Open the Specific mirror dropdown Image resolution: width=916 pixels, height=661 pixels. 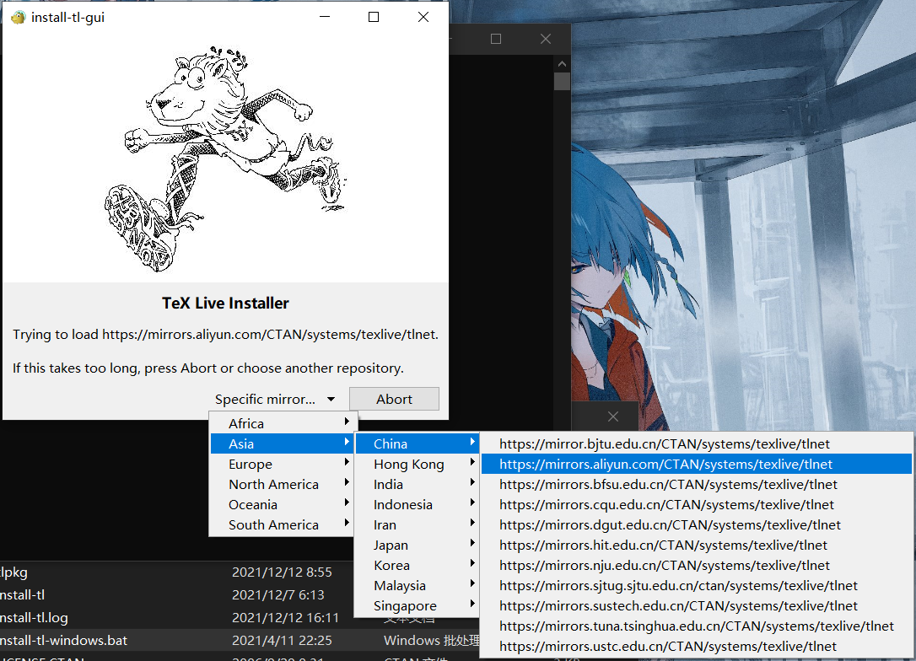coord(275,400)
